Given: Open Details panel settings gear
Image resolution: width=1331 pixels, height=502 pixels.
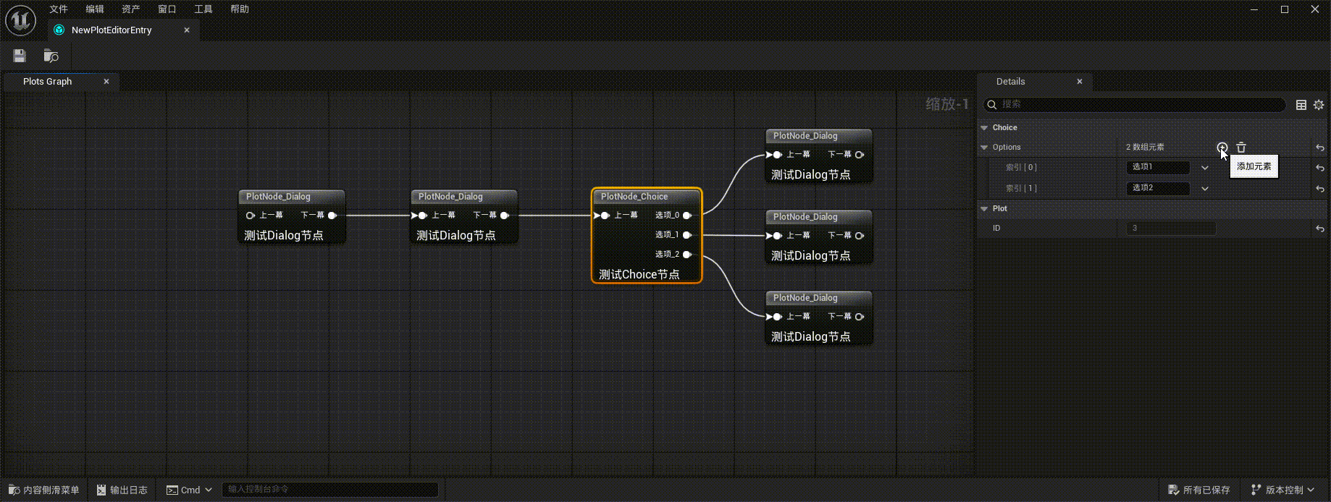Looking at the screenshot, I should 1319,105.
